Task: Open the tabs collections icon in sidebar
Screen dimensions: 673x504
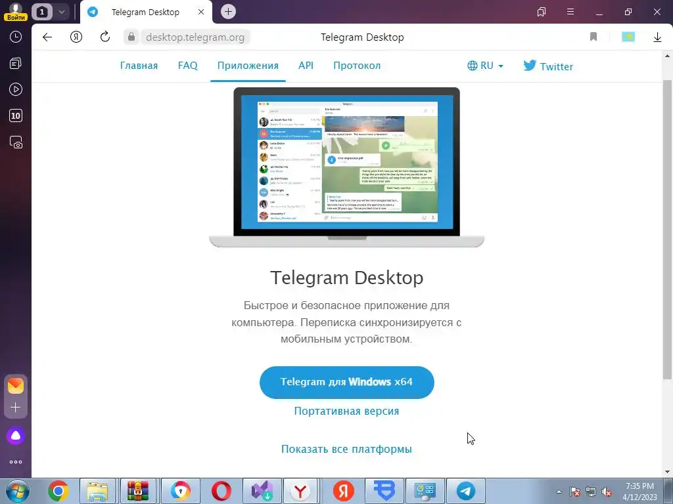Action: 16,64
